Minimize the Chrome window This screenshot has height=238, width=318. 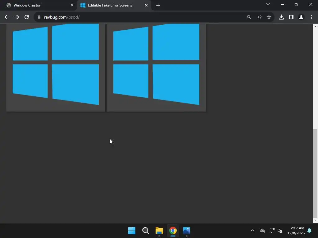tap(282, 4)
